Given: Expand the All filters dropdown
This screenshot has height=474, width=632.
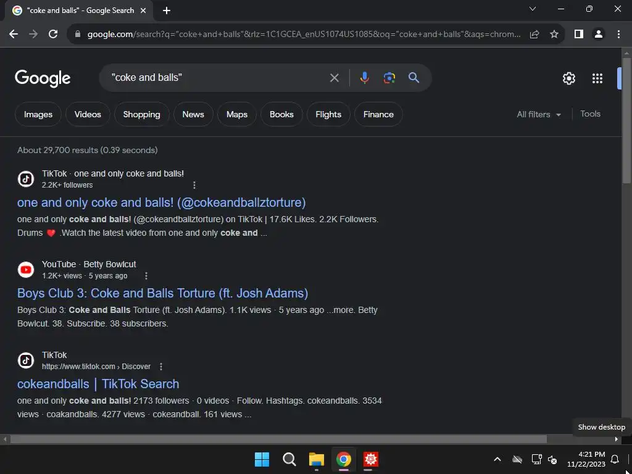Looking at the screenshot, I should point(538,114).
